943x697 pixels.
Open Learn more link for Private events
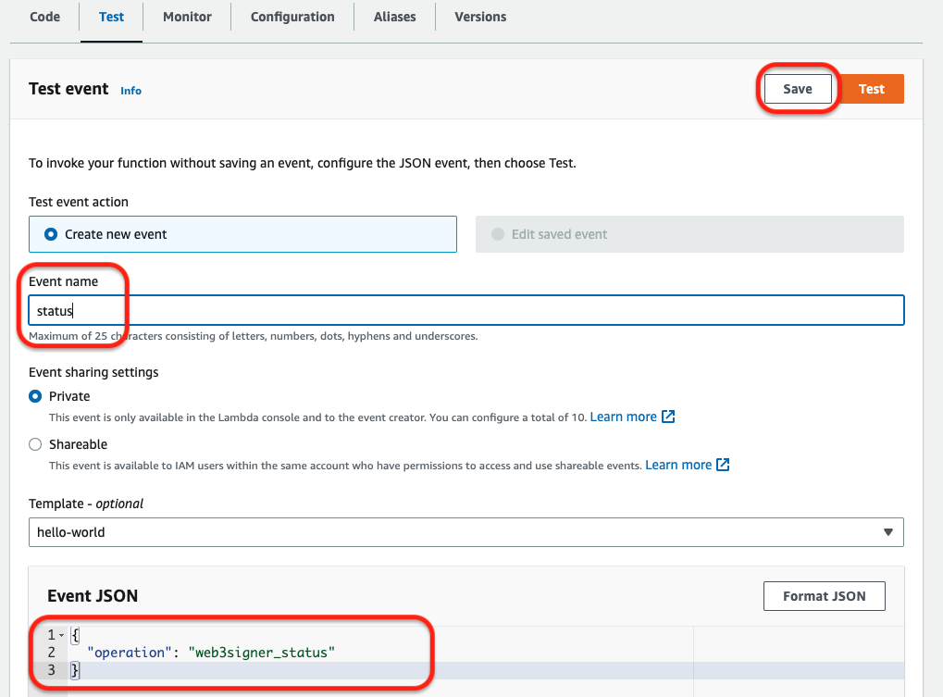tap(623, 417)
